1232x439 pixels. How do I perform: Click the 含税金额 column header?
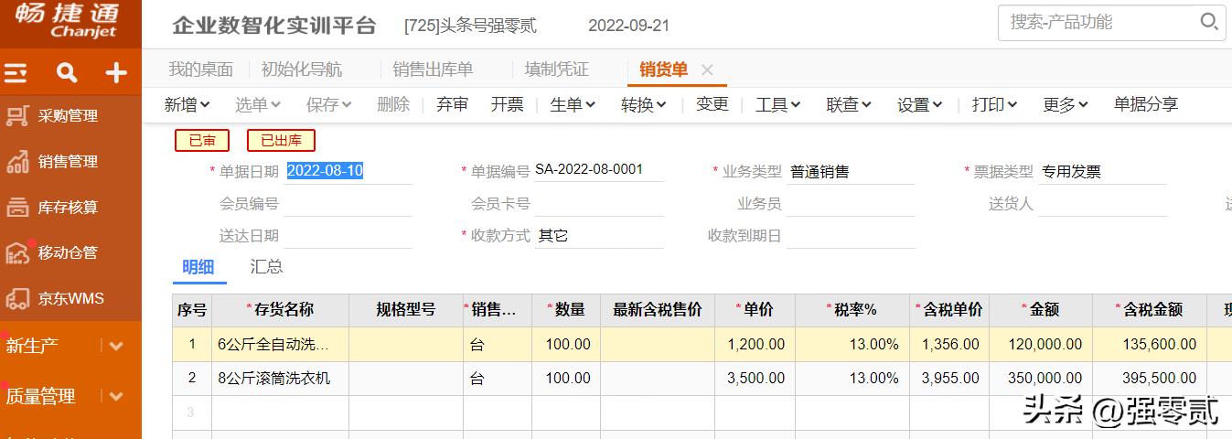point(1150,310)
